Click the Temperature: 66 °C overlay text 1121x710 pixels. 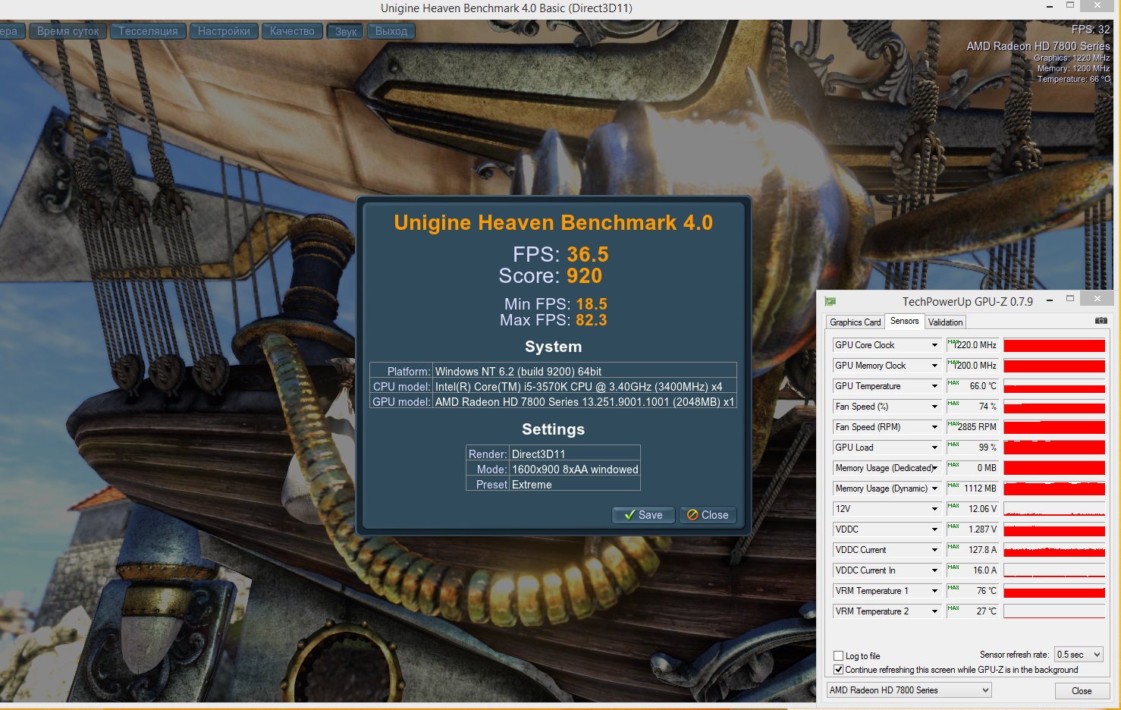[1073, 79]
